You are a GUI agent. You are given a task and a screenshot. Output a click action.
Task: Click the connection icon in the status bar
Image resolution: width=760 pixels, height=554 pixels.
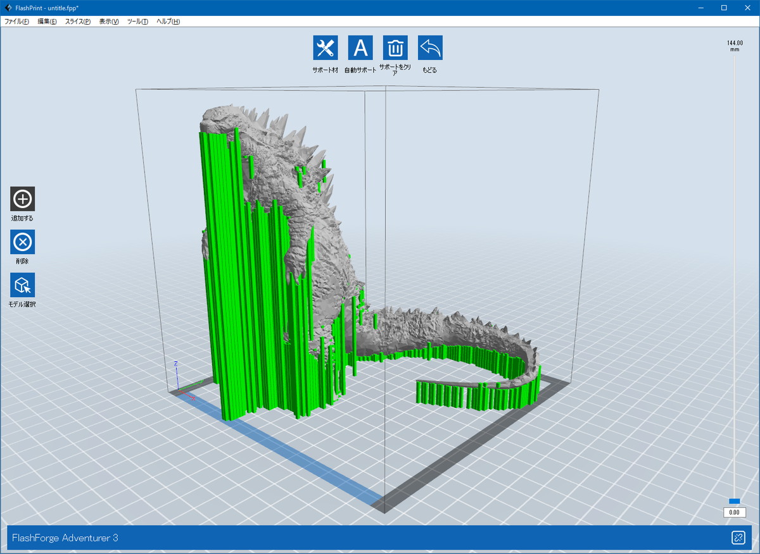[x=738, y=538]
